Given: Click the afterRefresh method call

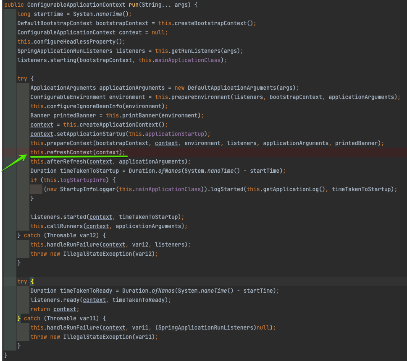Looking at the screenshot, I should click(x=66, y=161).
